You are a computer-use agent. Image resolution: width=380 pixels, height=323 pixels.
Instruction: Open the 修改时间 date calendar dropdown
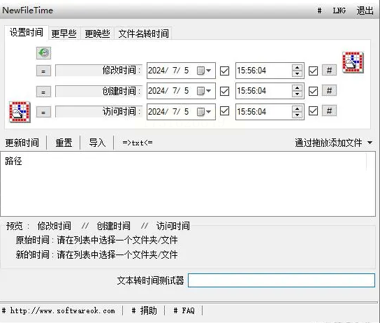coord(204,71)
